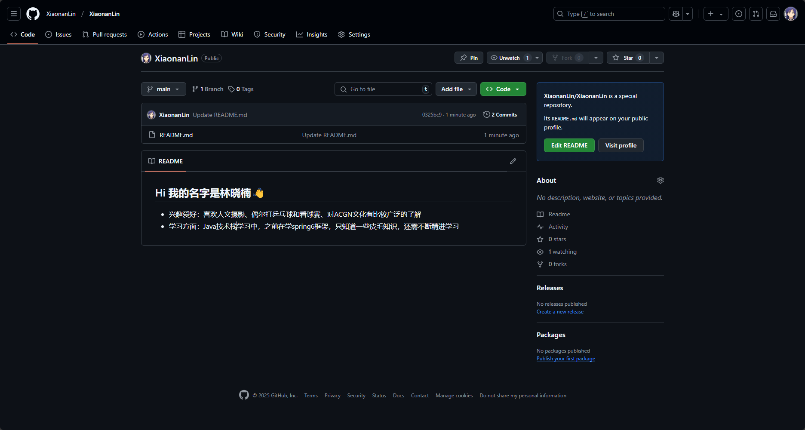Select the README tab in file viewer

coord(166,161)
